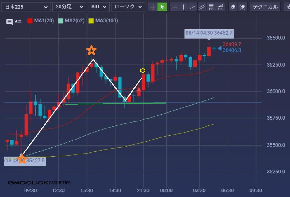Select the Fibonacci retracement FR tool
290x197 pixels.
coord(211,7)
